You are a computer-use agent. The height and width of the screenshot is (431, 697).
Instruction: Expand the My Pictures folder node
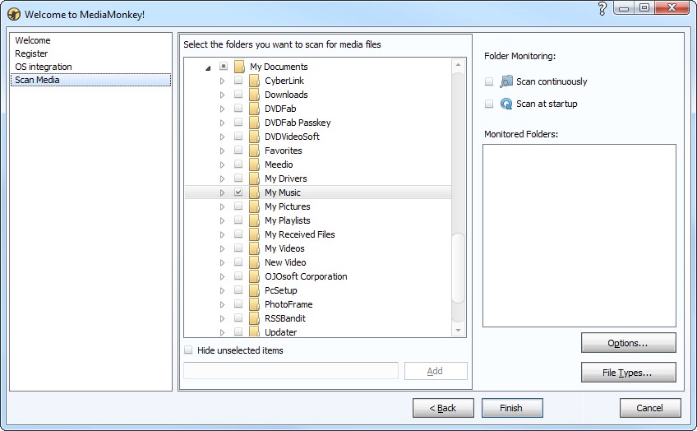point(222,206)
